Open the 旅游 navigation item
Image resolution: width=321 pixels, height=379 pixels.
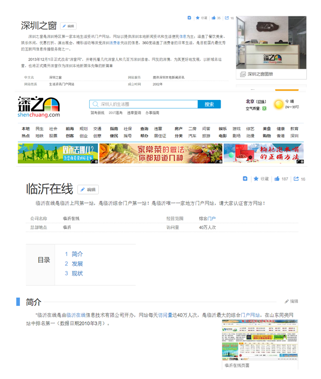(206, 136)
